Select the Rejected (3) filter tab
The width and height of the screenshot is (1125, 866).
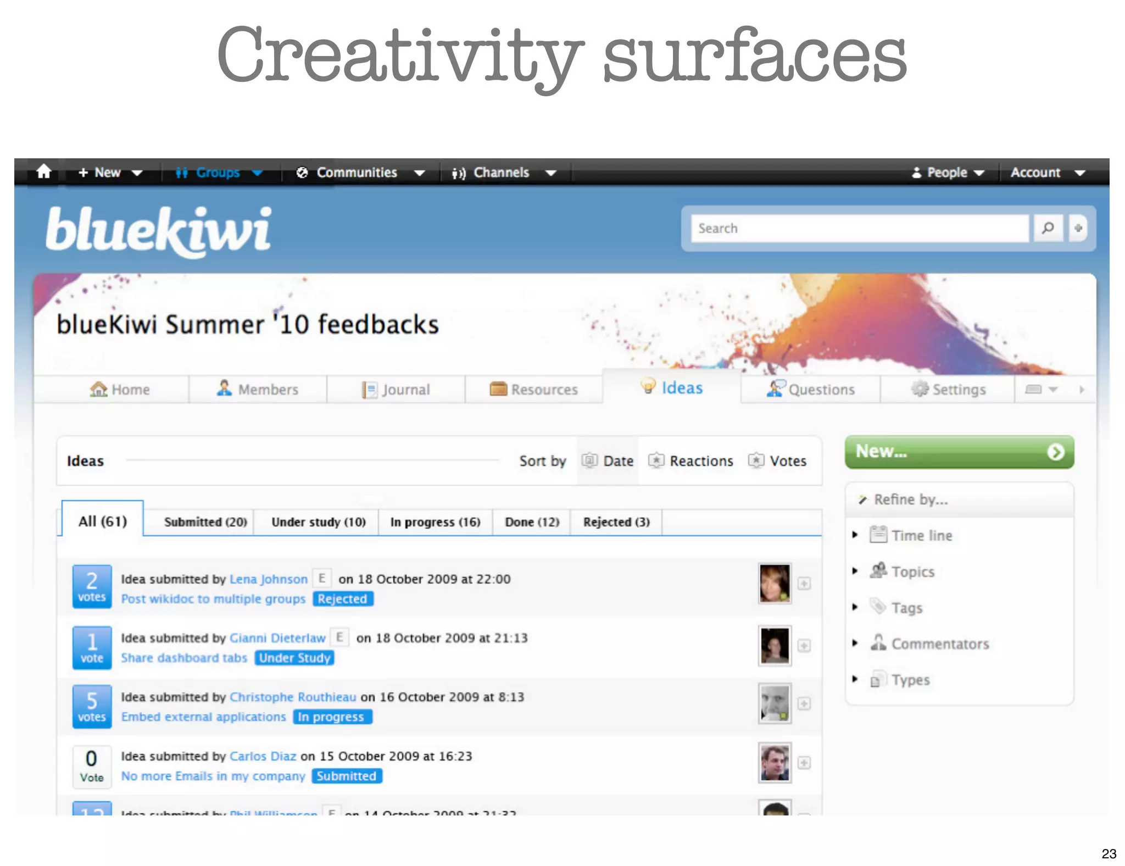coord(616,521)
